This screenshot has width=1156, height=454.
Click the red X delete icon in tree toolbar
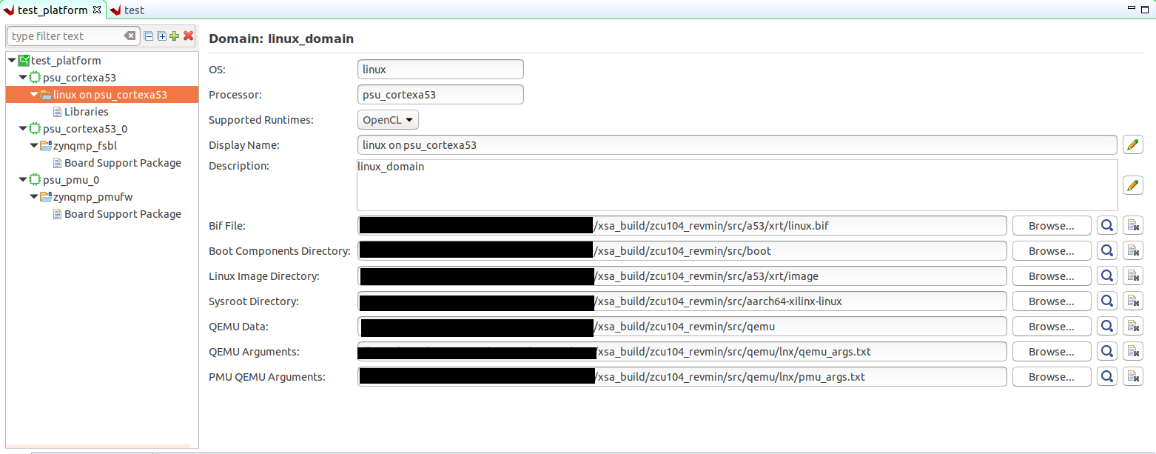pos(188,36)
